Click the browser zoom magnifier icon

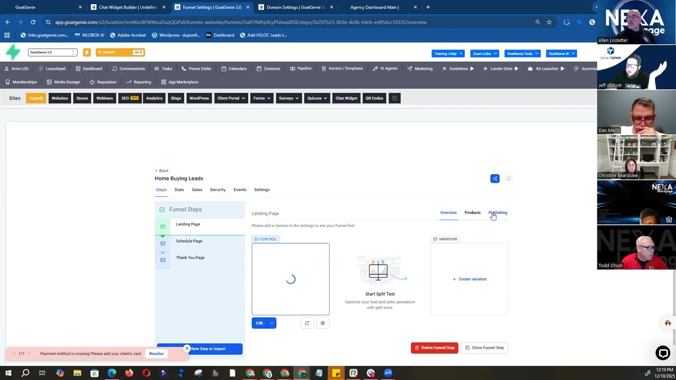pos(538,22)
